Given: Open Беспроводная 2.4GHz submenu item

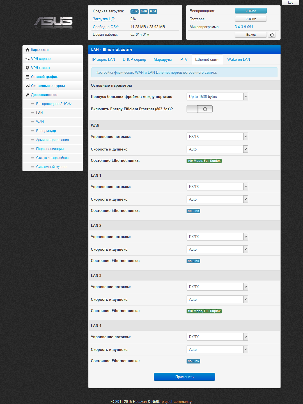Looking at the screenshot, I should [52, 104].
